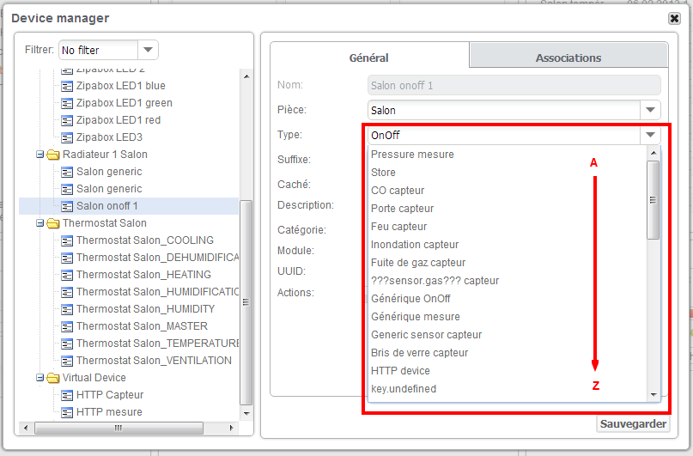
Task: Collapse the Thermostat Salon tree node
Action: point(40,223)
